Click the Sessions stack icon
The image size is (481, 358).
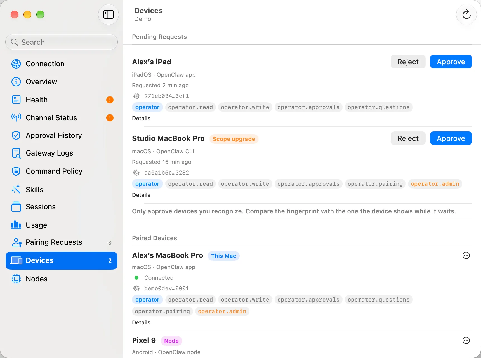(x=16, y=207)
